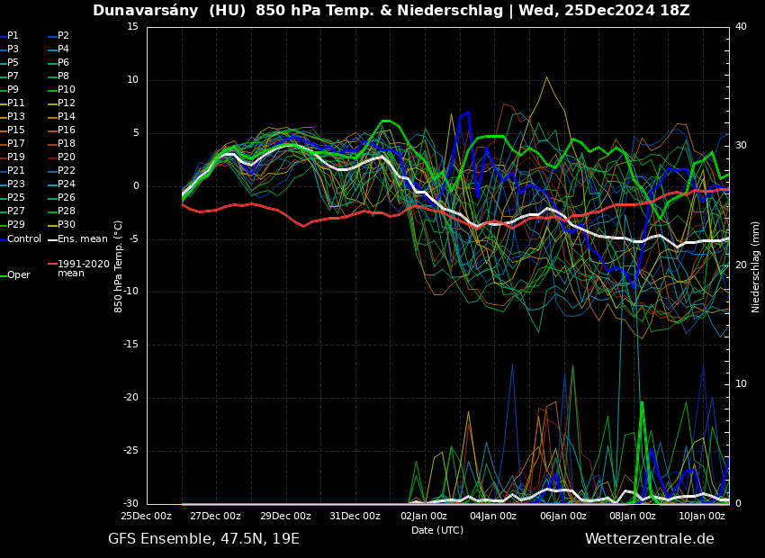Screen dimensions: 765x558
Task: Toggle the P30 legend entry
Action: 67,225
